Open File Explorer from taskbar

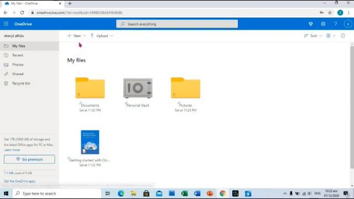point(133,193)
